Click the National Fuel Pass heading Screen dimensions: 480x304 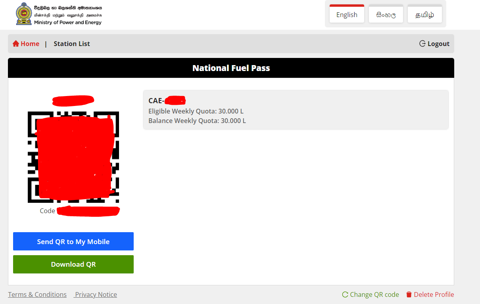[x=231, y=68]
